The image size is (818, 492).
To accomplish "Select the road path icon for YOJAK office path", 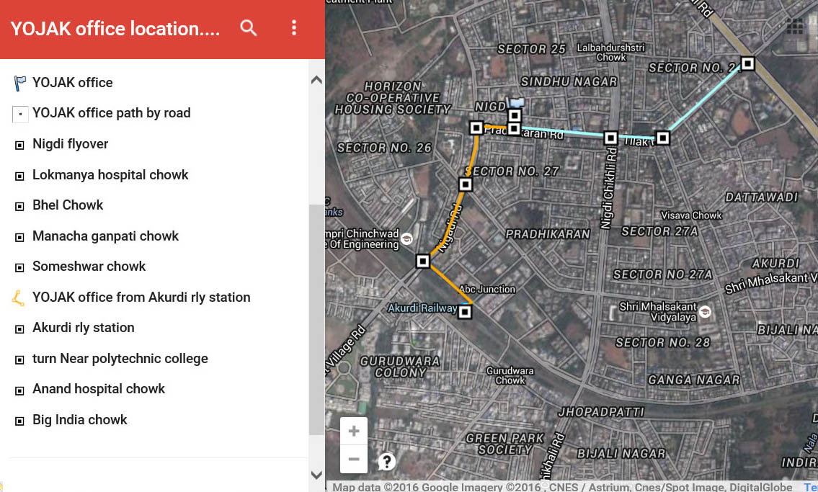I will tap(19, 113).
